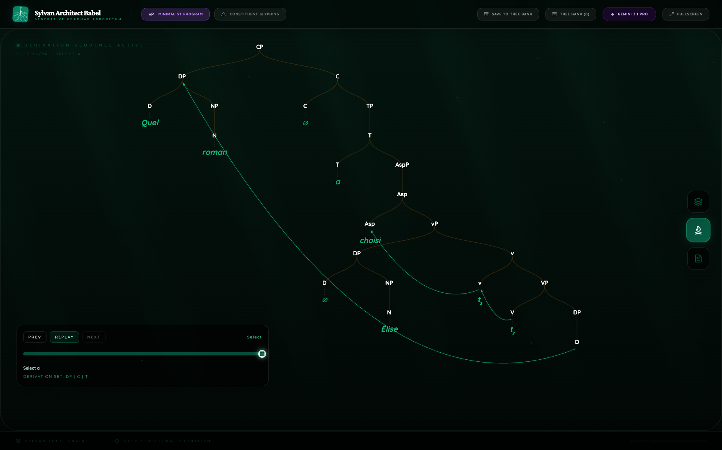
Task: Click the 'Élise' terminal in the tree
Action: (389, 329)
